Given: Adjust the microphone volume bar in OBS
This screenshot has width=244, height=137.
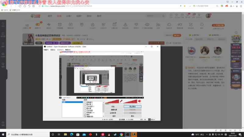Looking at the screenshot, I should point(112,102).
